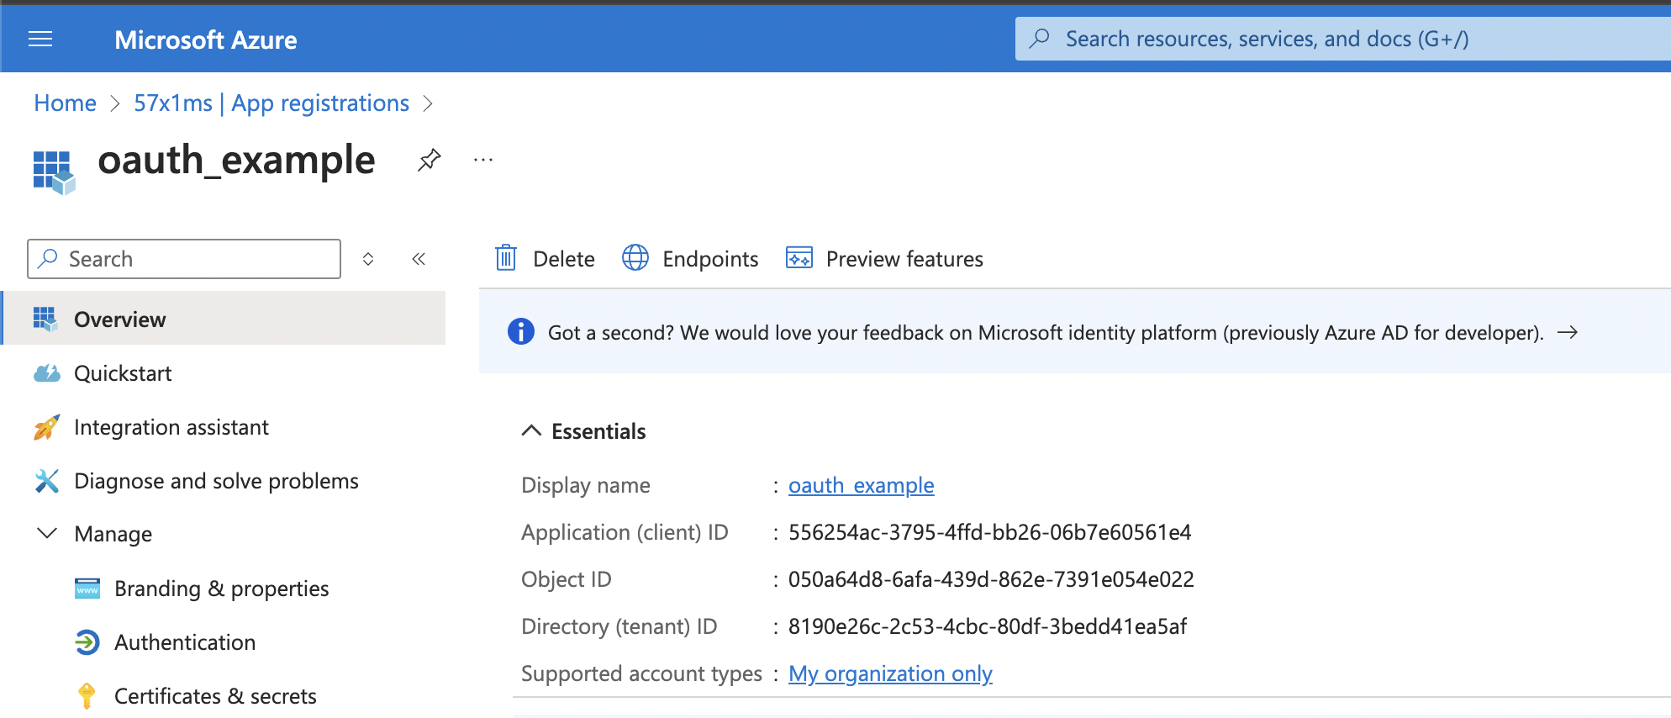
Task: Go to Home breadcrumb
Action: tap(66, 103)
